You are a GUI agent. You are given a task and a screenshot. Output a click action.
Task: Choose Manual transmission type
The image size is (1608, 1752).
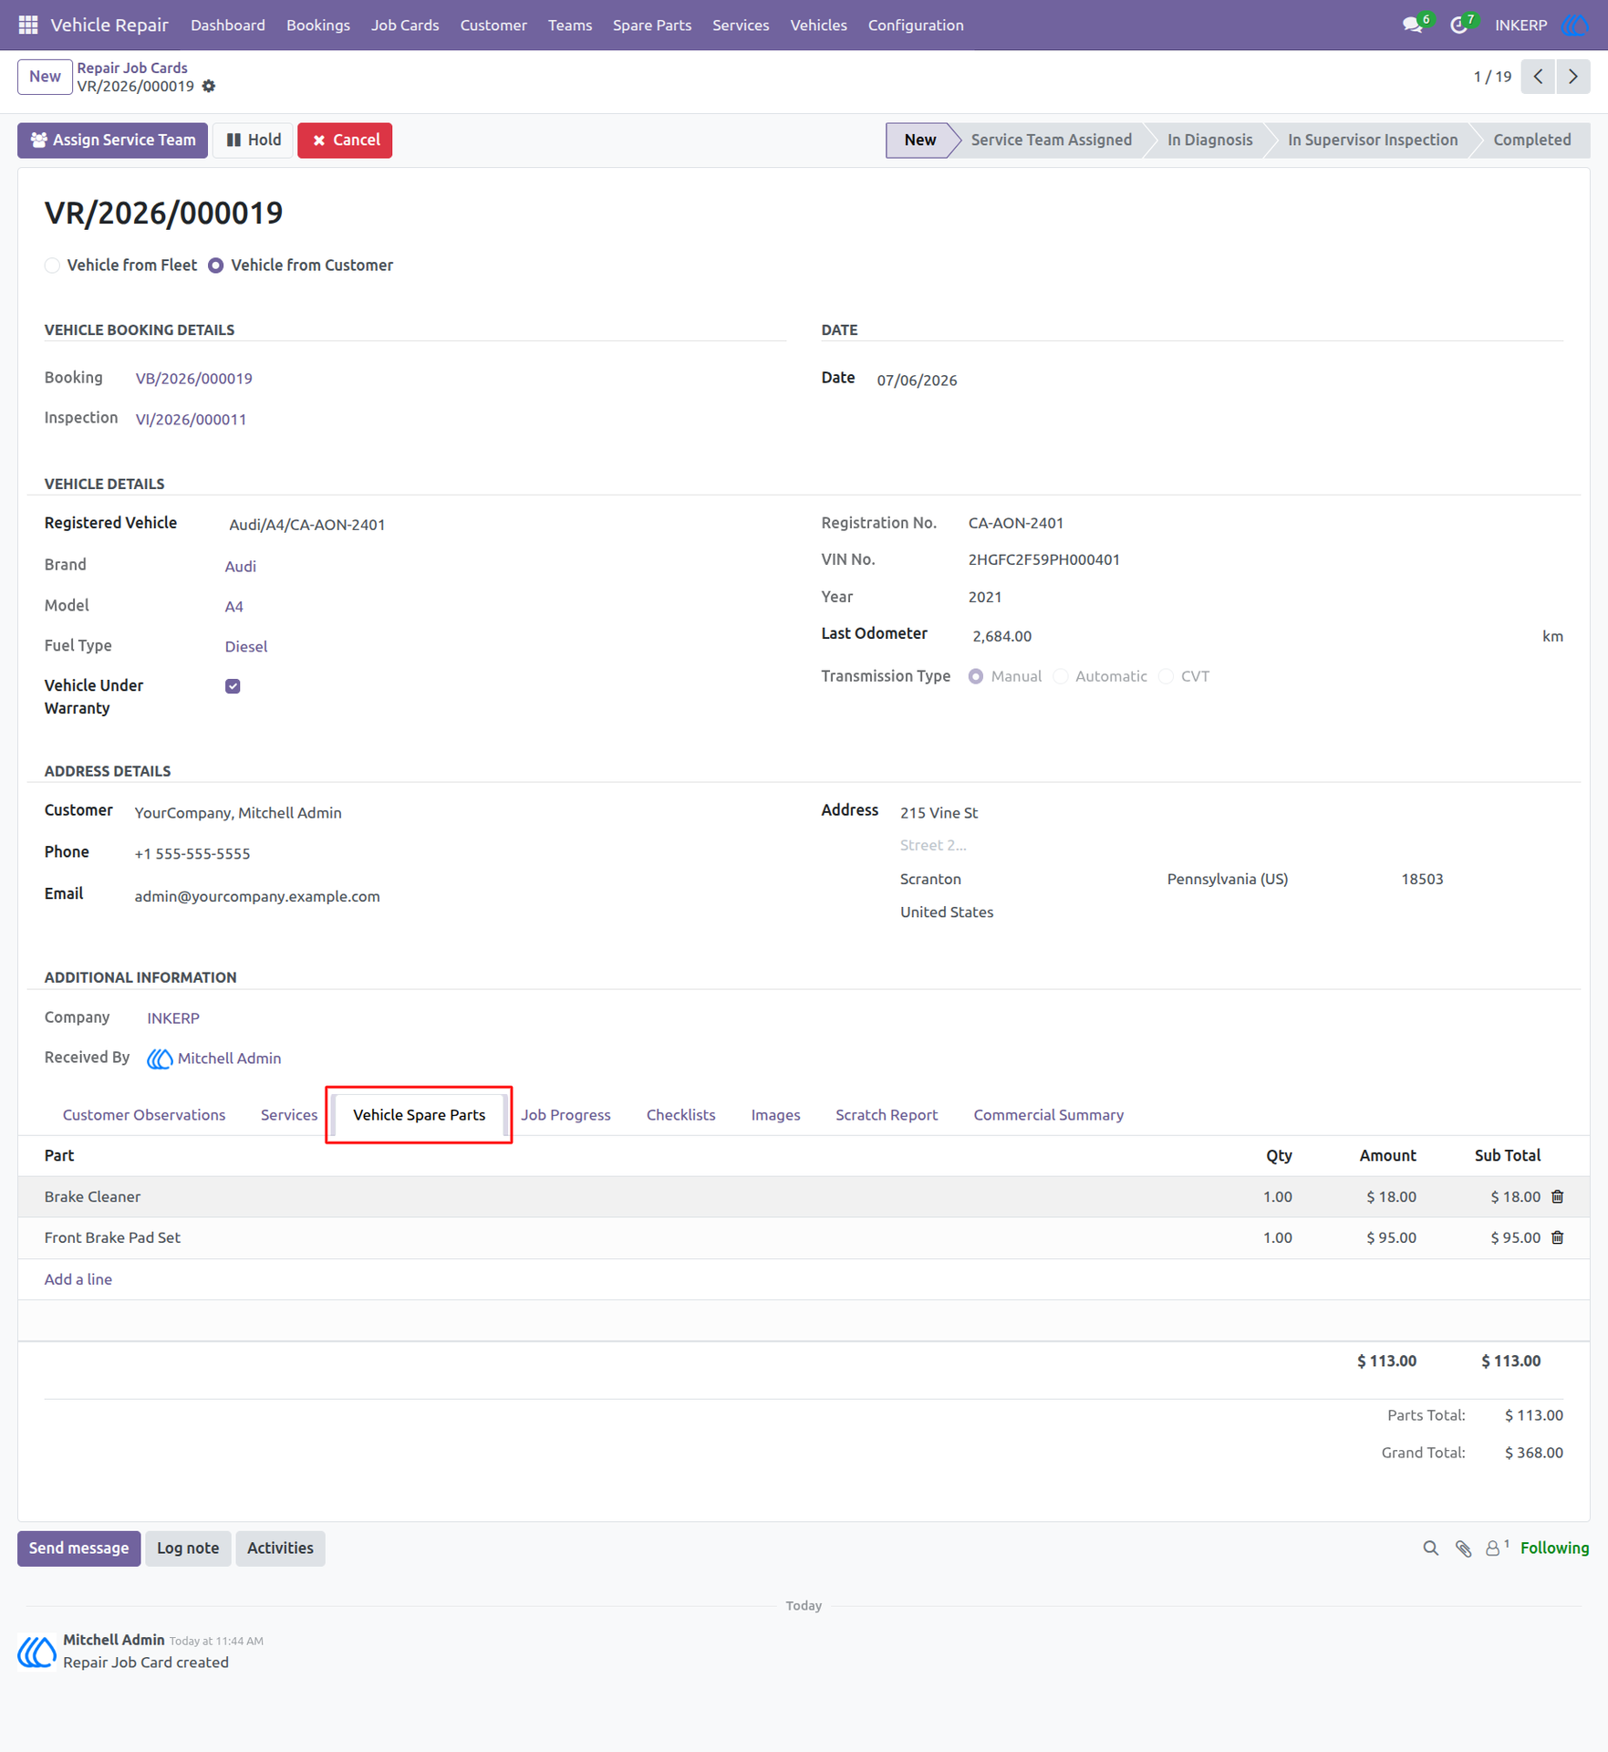pos(976,677)
